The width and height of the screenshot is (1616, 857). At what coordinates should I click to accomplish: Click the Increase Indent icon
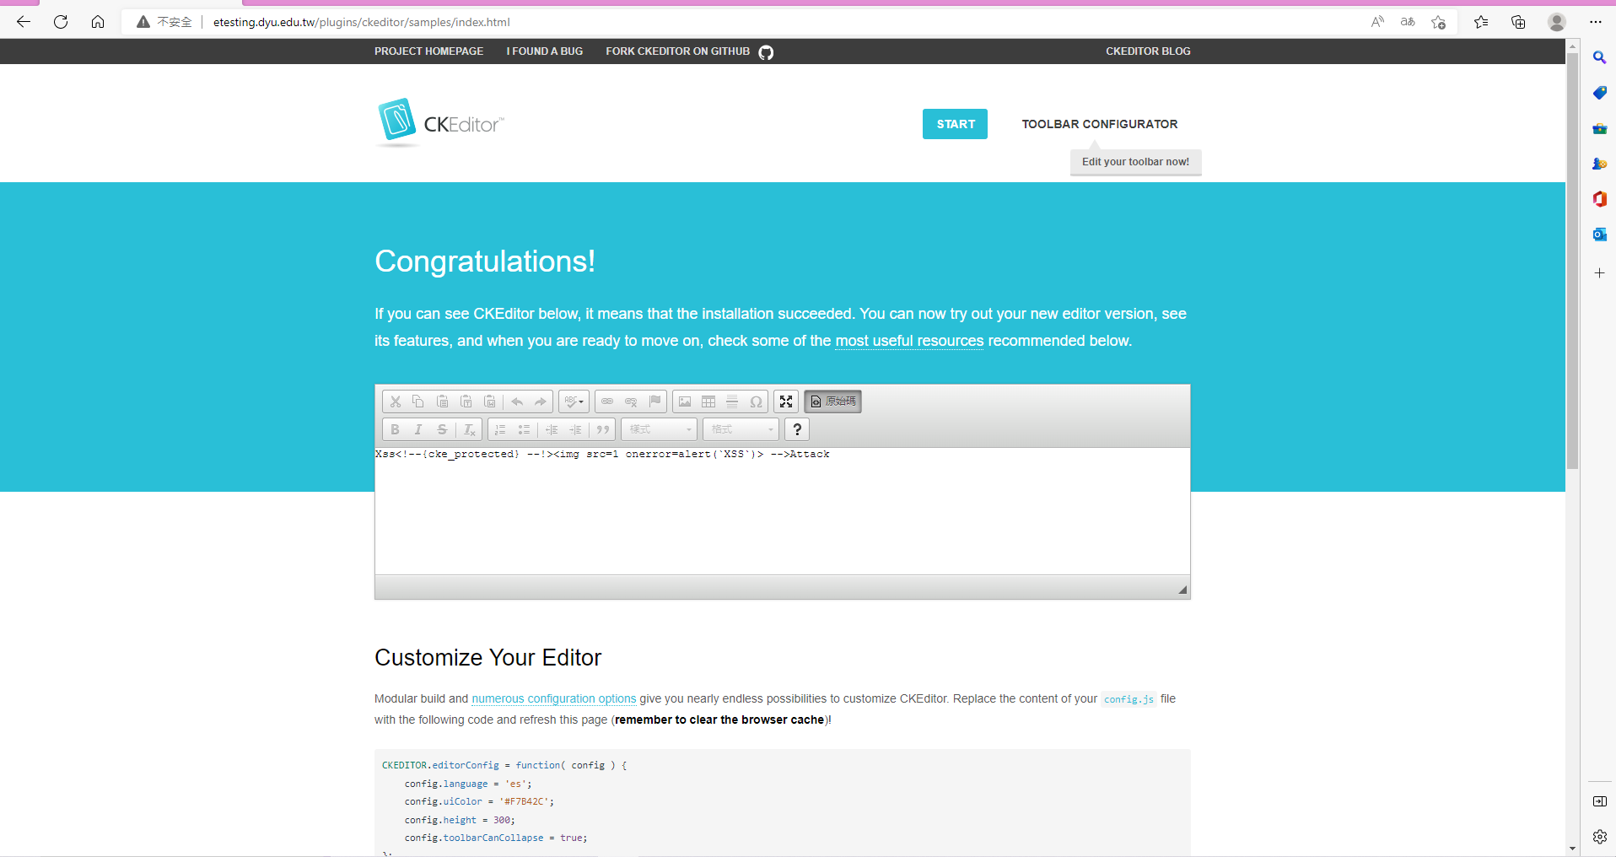(575, 429)
